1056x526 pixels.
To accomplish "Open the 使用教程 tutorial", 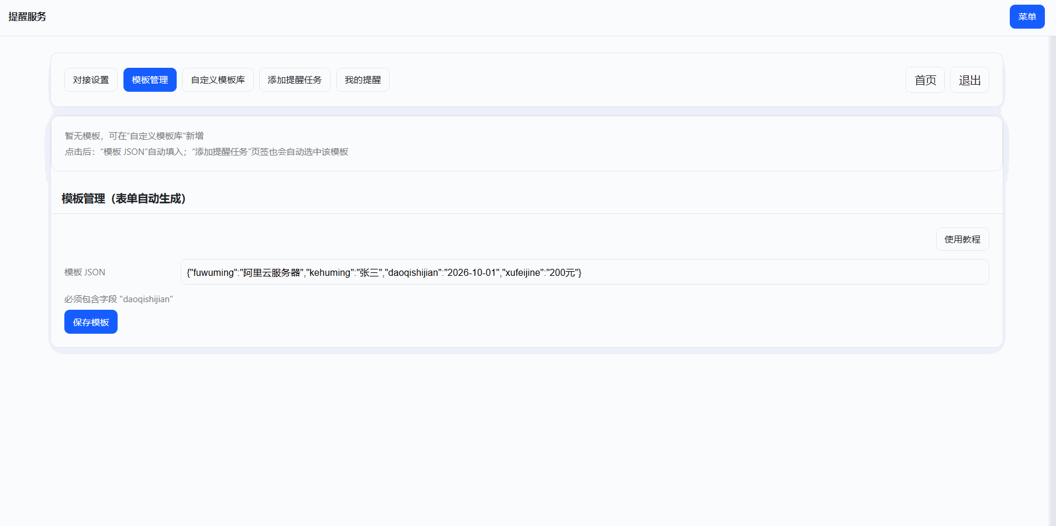I will (962, 240).
